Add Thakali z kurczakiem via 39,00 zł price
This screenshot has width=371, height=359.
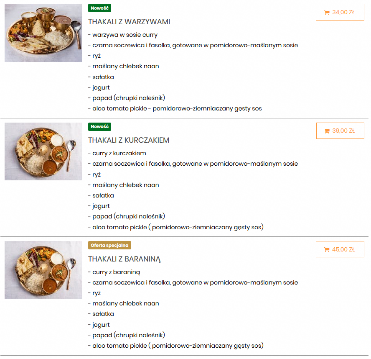tap(343, 131)
